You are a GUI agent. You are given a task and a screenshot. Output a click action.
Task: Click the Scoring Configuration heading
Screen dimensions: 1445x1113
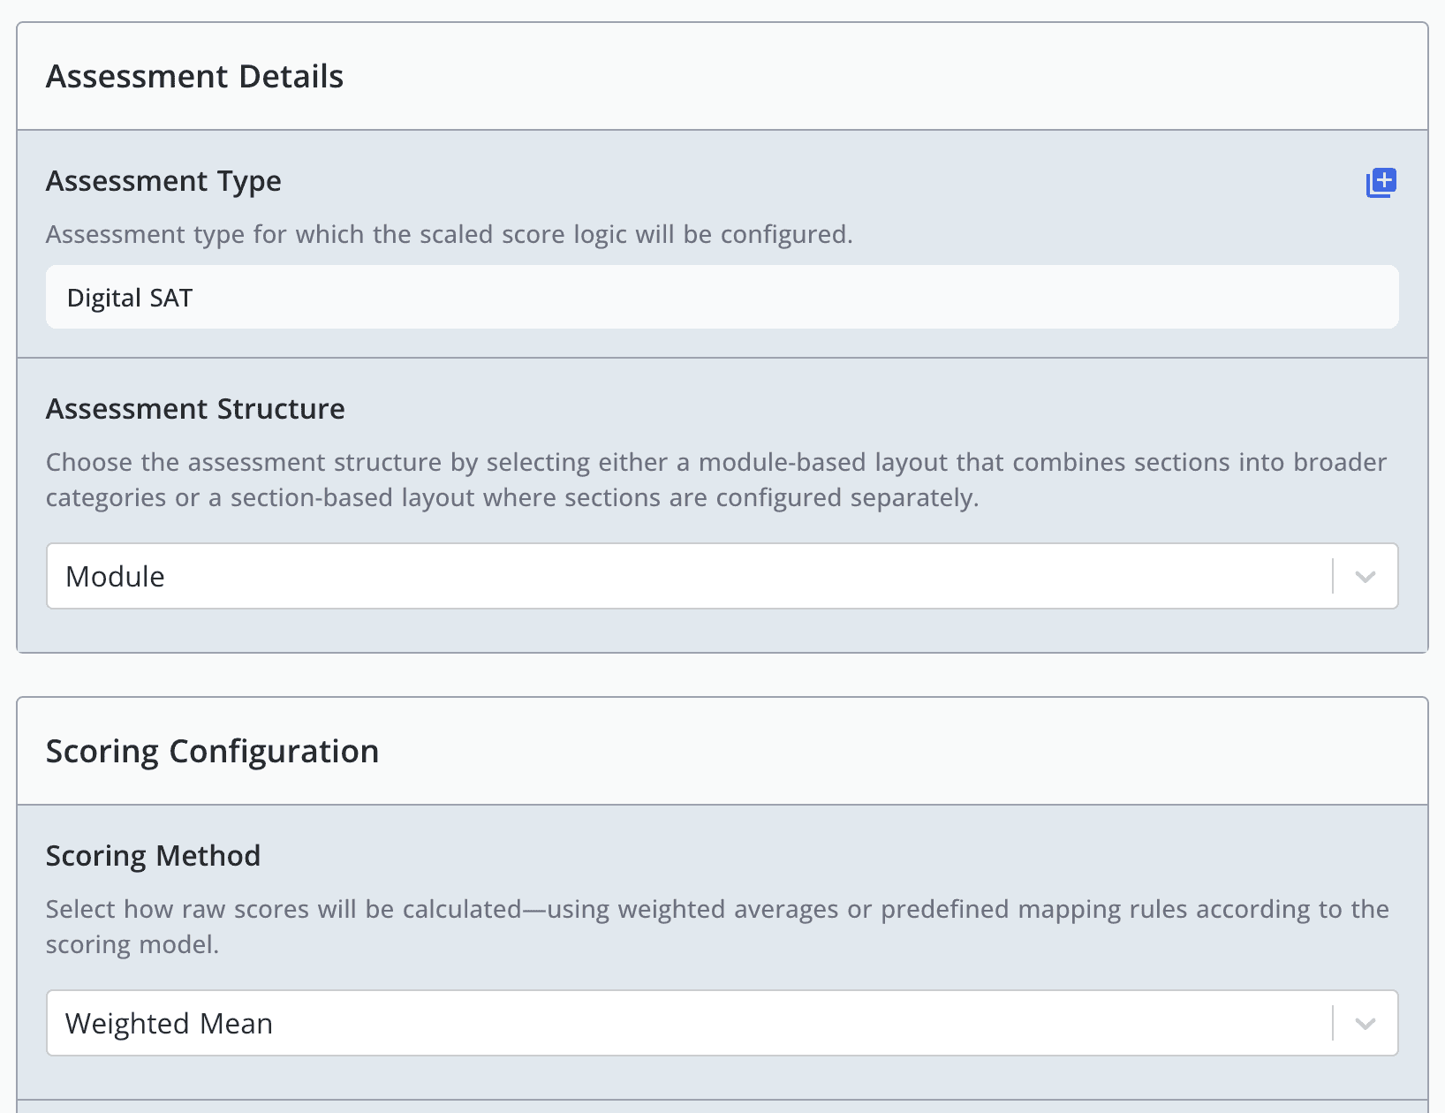tap(212, 752)
